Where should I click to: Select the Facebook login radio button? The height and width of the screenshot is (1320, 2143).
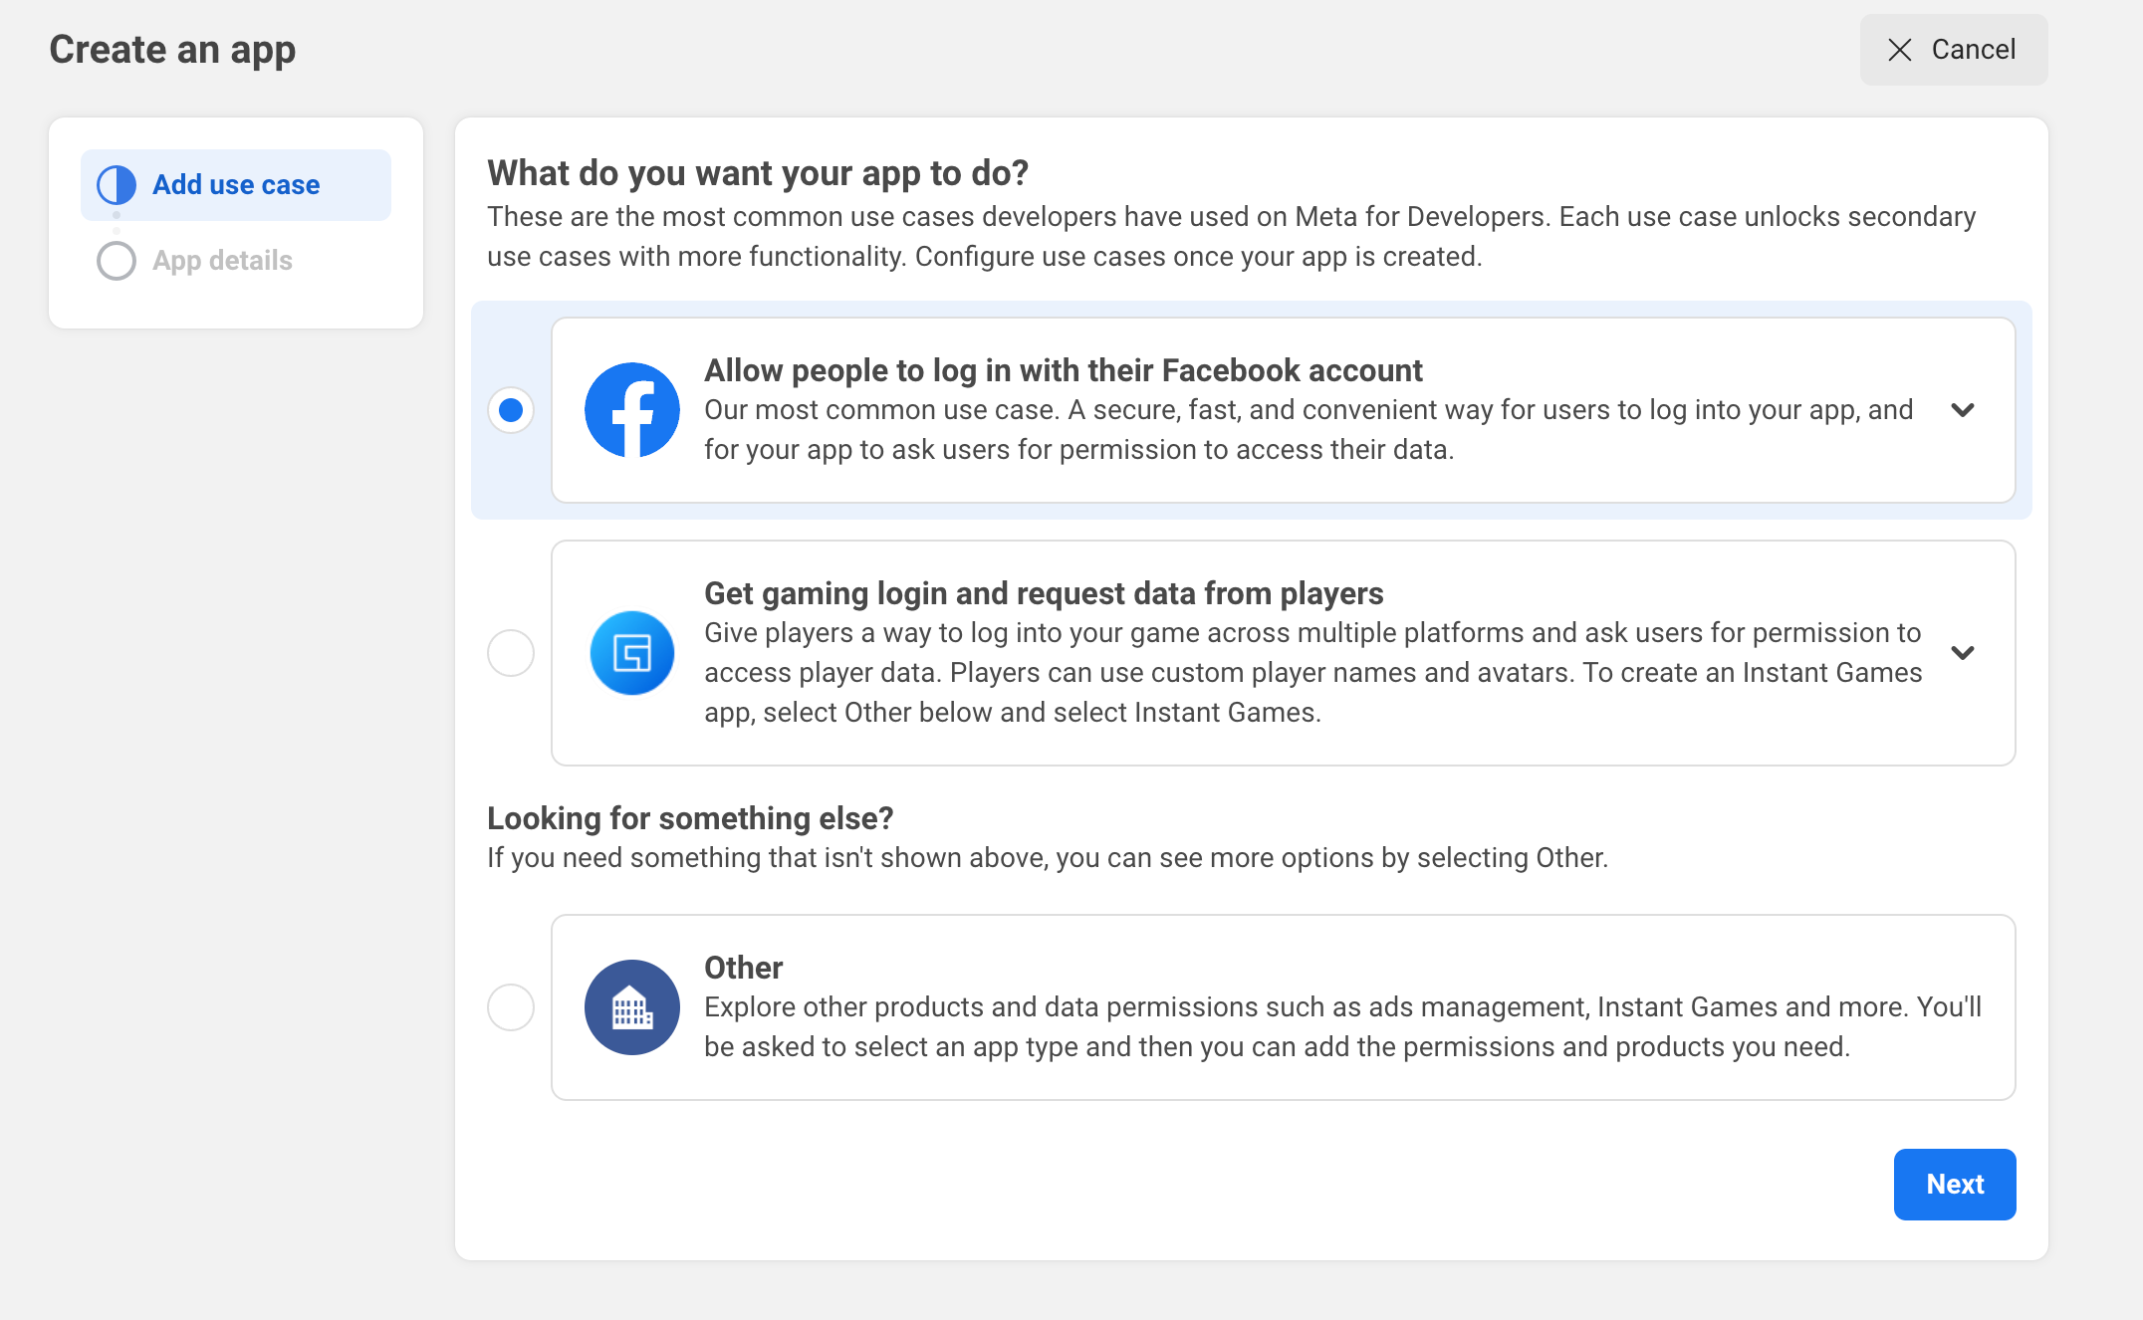coord(511,410)
